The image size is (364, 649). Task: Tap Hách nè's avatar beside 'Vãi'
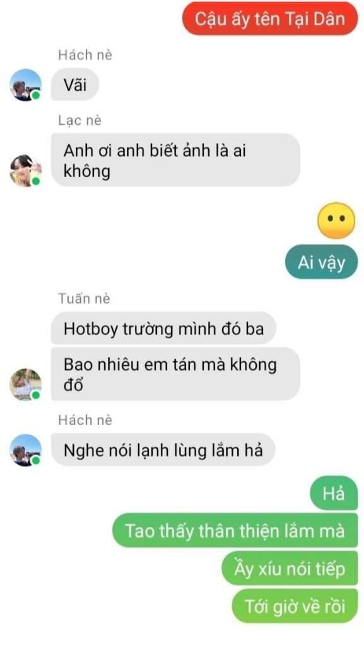point(26,85)
